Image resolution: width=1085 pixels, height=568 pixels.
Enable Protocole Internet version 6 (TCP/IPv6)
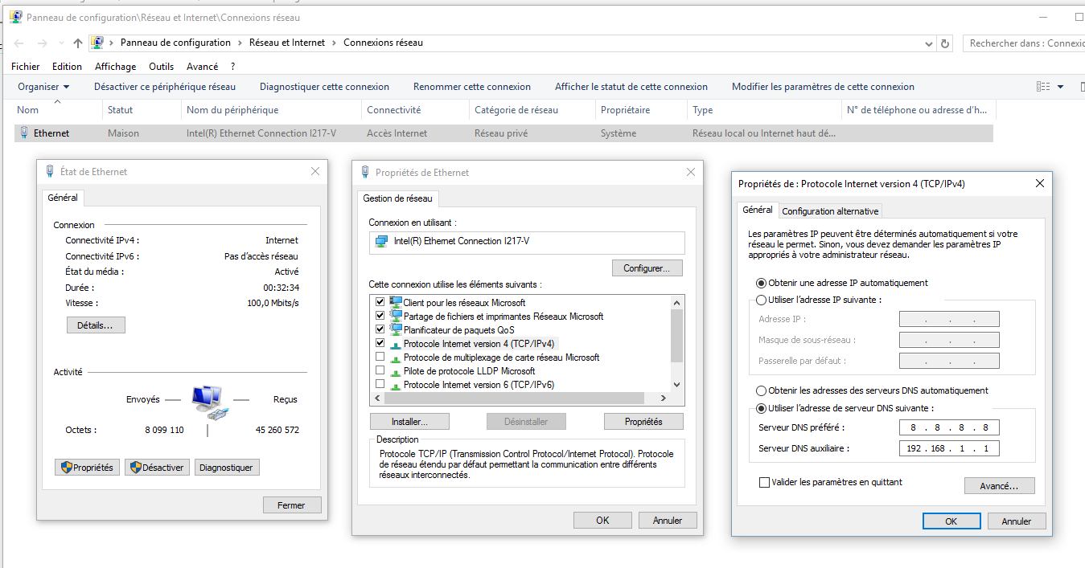click(x=380, y=384)
